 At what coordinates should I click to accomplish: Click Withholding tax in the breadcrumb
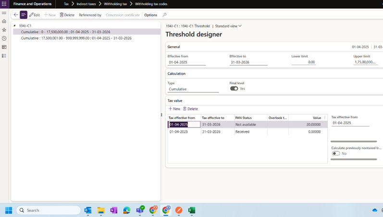pos(115,4)
